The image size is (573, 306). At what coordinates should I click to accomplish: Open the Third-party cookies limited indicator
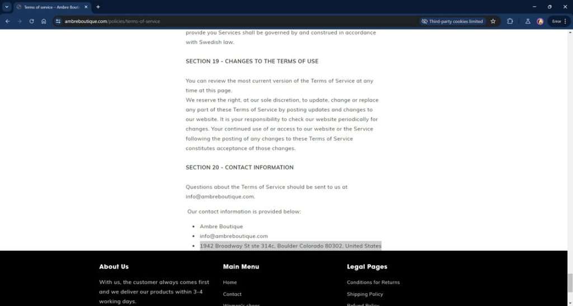[x=452, y=21]
